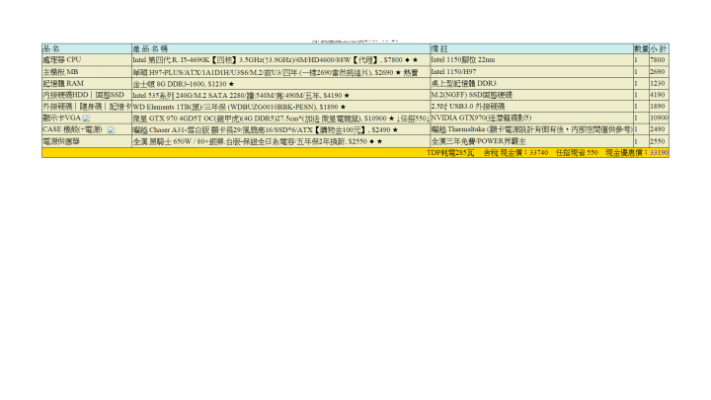Click the M.2(NGFF) SSD固態硬碟 remark

tap(472, 95)
